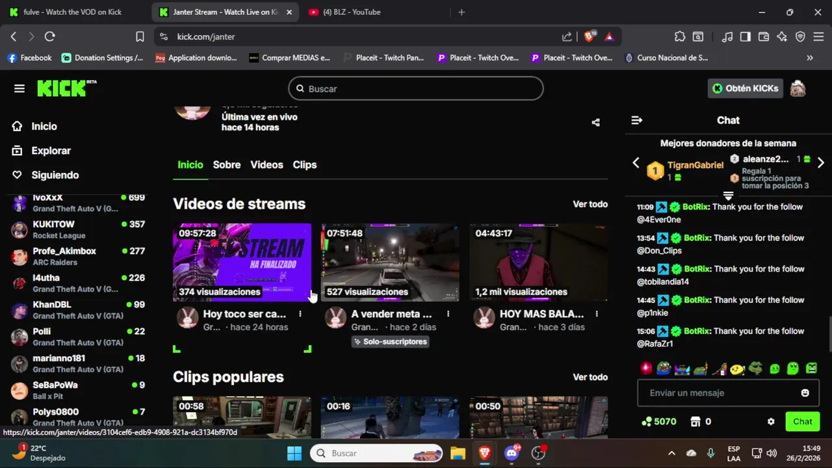The height and width of the screenshot is (468, 832).
Task: Open the emoji picker in chat input
Action: pos(805,393)
